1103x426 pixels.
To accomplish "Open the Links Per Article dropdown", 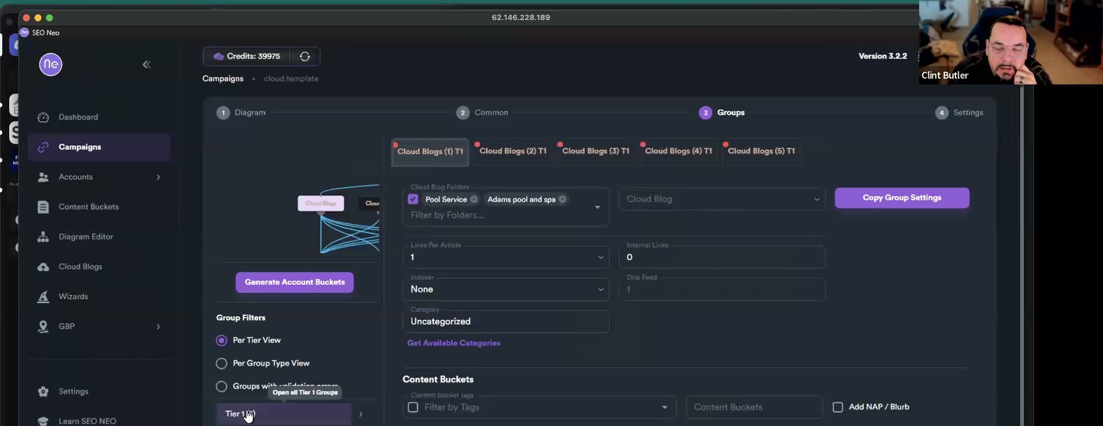I will tap(506, 257).
